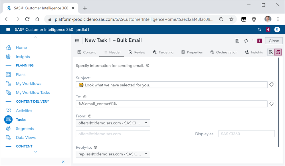Open the more options kebab menu
The height and width of the screenshot is (166, 285).
pos(253,41)
